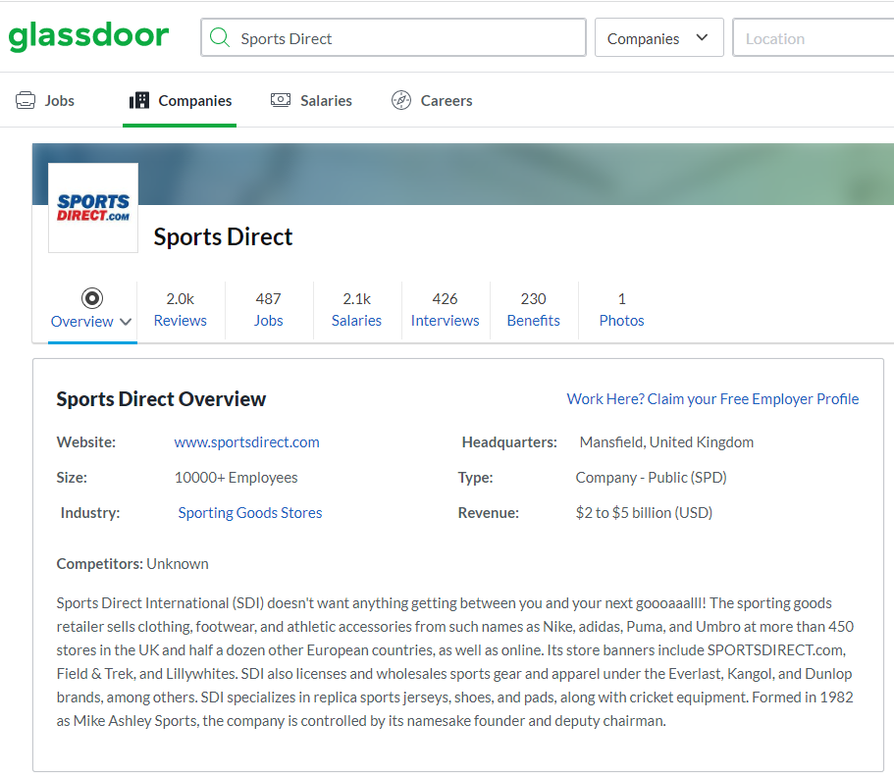
Task: Click the Sports Direct logo thumbnail
Action: tap(93, 208)
